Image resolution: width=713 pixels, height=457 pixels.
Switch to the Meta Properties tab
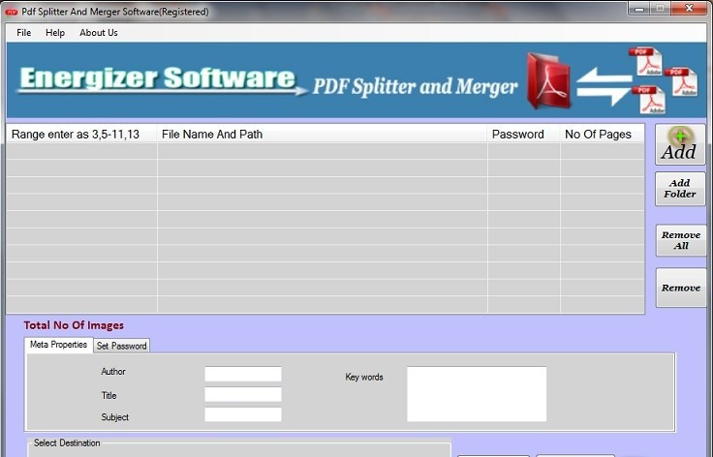[x=58, y=345]
